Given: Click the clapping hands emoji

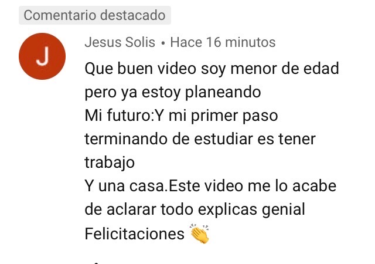Looking at the screenshot, I should [199, 233].
